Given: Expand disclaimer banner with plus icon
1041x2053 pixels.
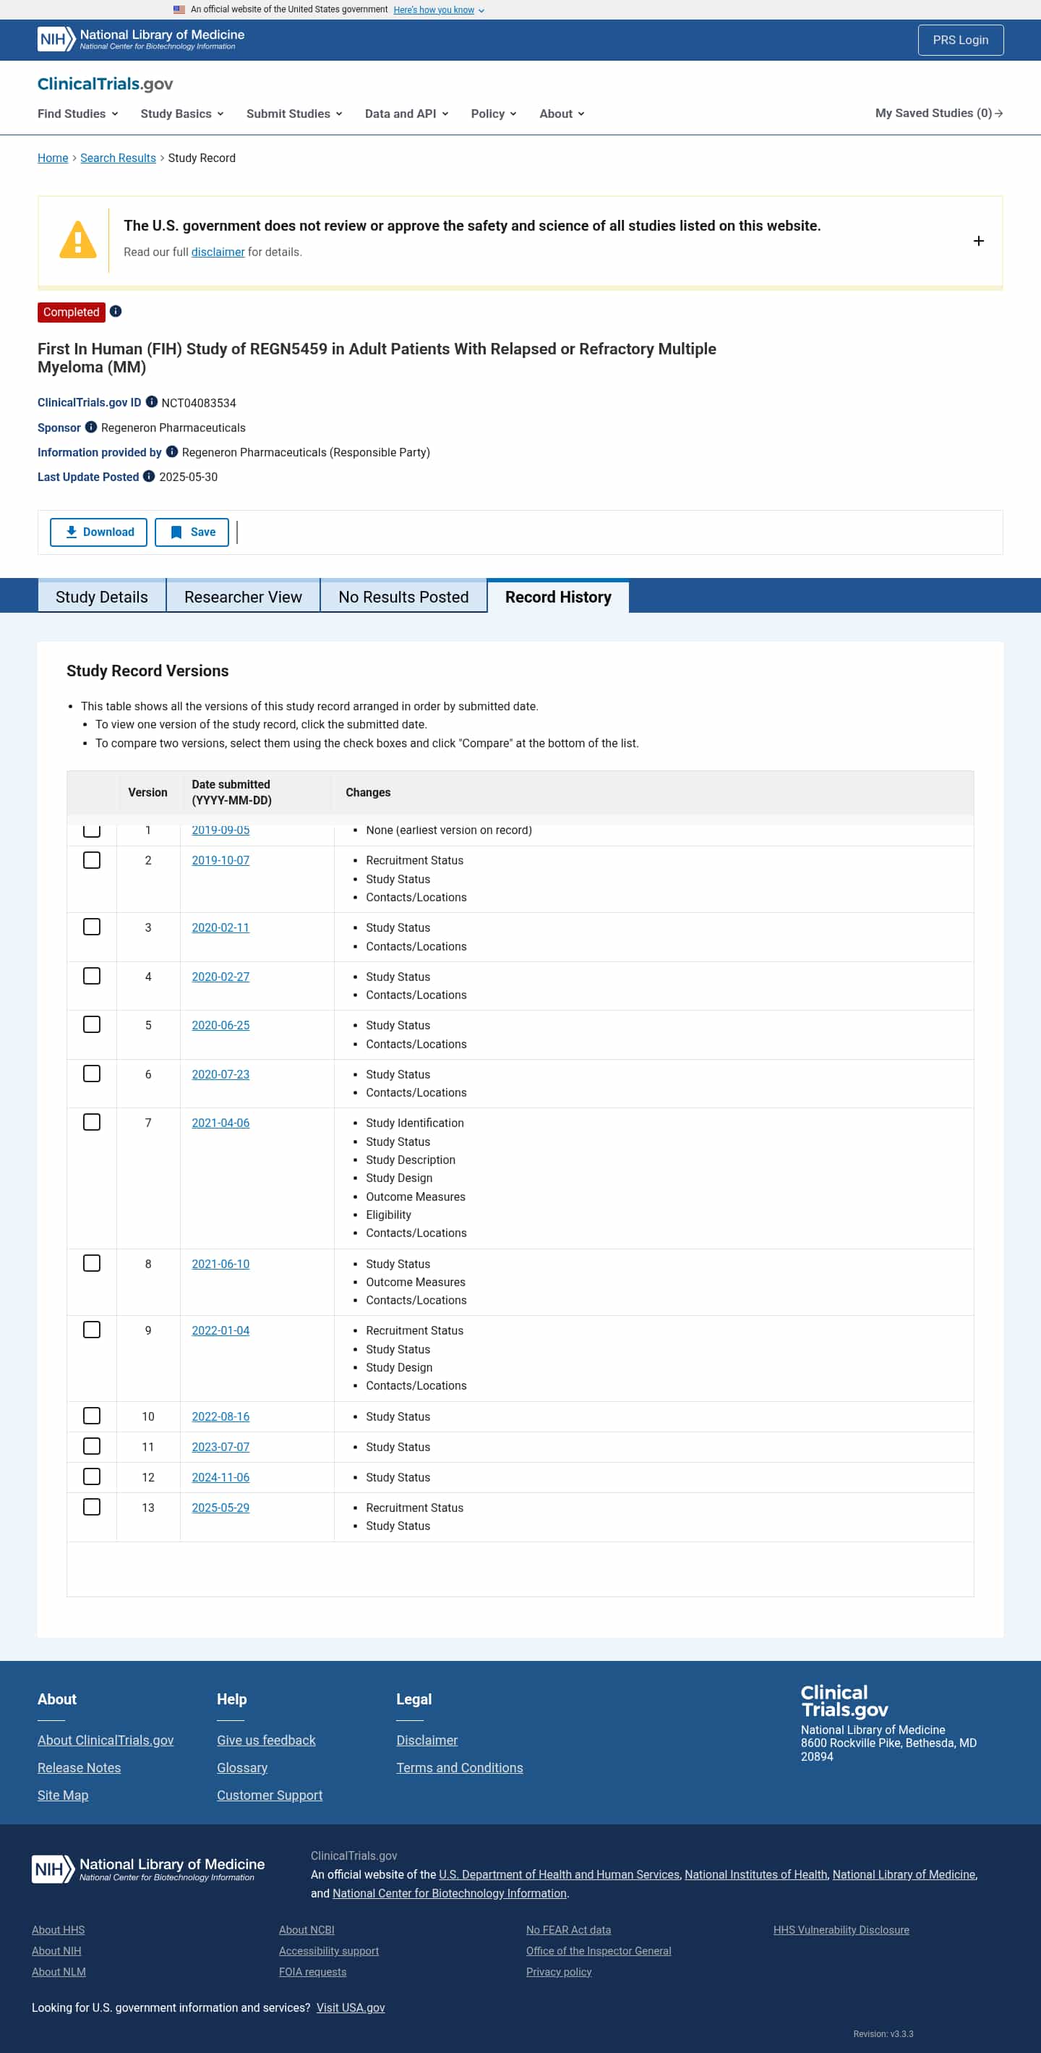Looking at the screenshot, I should point(978,241).
